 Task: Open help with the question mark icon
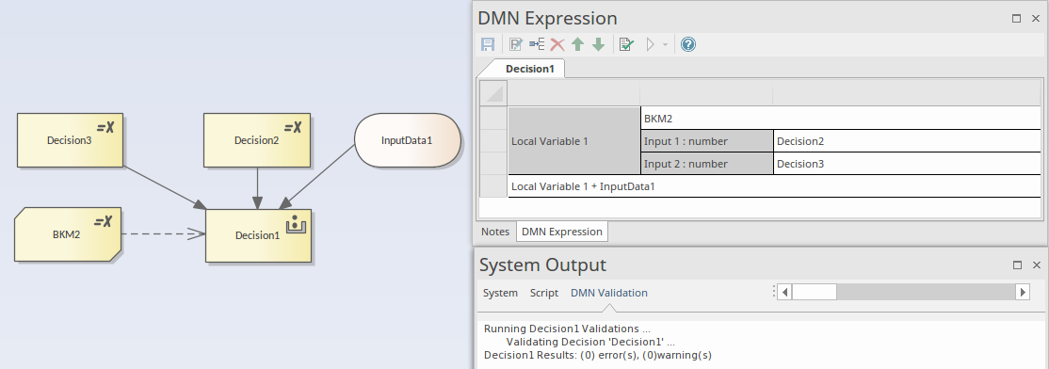pyautogui.click(x=687, y=45)
